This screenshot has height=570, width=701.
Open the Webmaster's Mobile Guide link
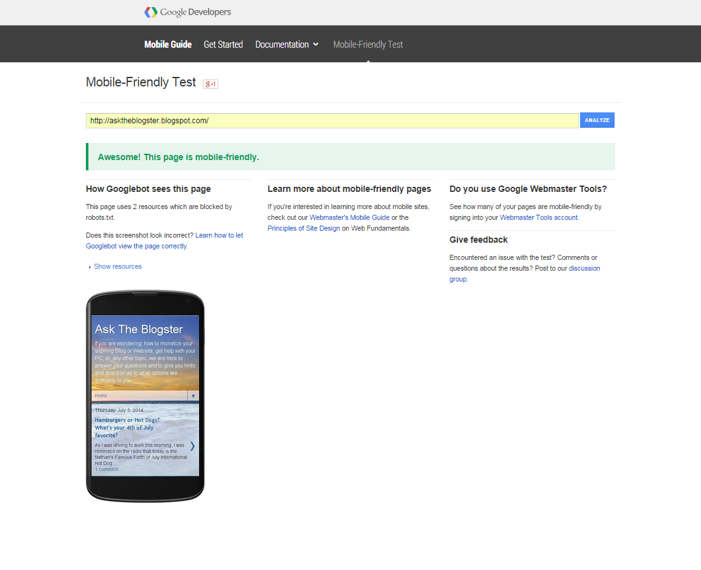coord(349,217)
